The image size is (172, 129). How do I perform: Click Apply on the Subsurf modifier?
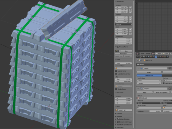[149, 72]
